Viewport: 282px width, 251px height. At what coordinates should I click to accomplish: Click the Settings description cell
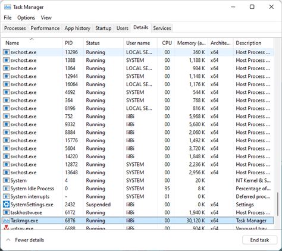(245, 205)
